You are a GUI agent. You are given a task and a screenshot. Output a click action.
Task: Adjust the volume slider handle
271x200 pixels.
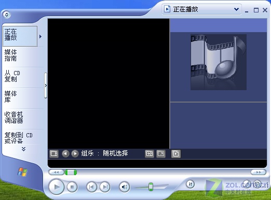(x=151, y=187)
